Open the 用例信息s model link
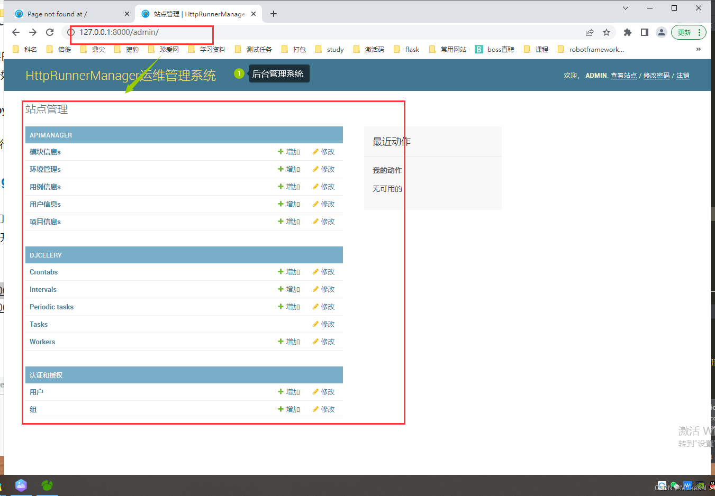This screenshot has width=715, height=496. pyautogui.click(x=45, y=187)
